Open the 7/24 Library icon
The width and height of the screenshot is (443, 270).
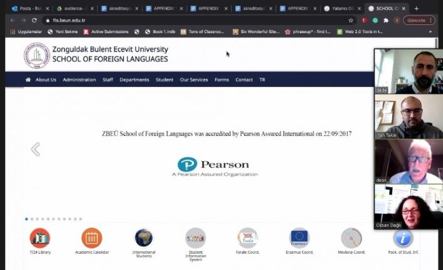[40, 238]
